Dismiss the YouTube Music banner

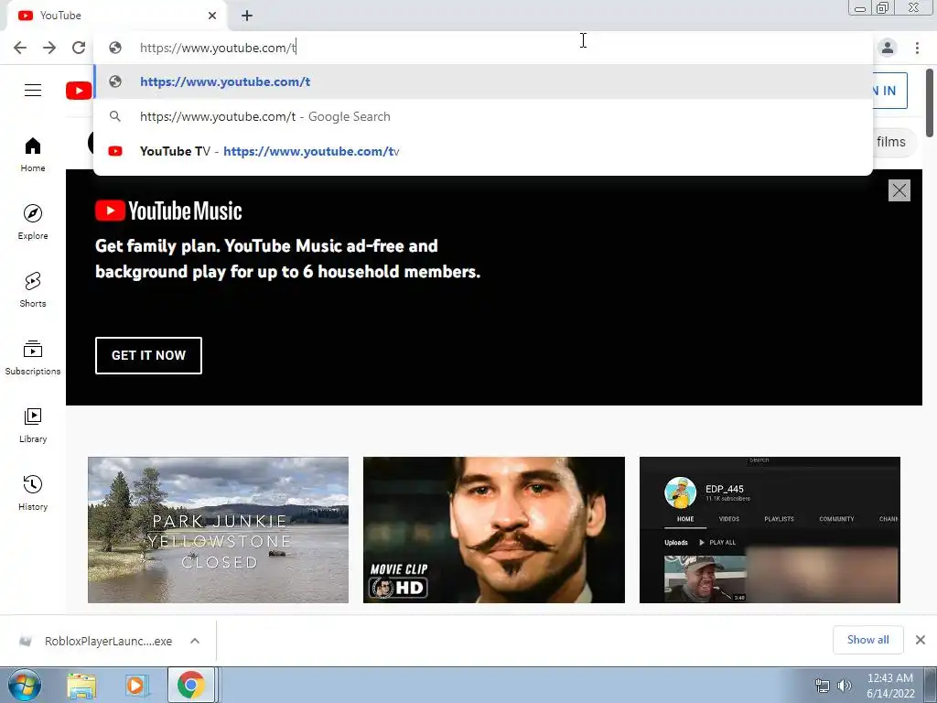coord(899,190)
